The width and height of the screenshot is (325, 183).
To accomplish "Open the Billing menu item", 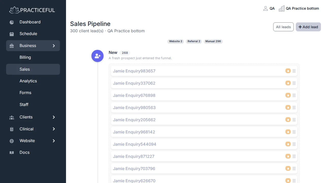I will (33, 57).
